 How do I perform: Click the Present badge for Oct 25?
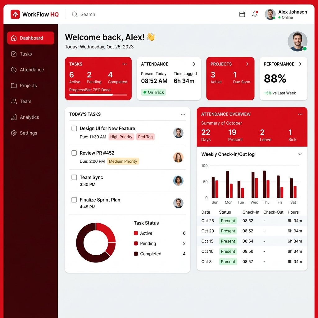(x=228, y=221)
